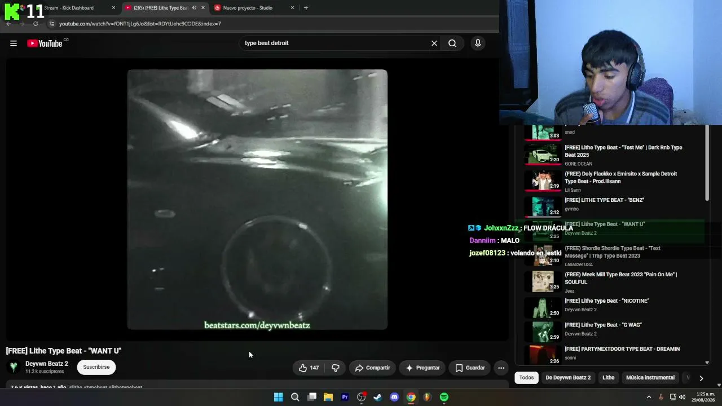Select the Música instrumental filter chip
This screenshot has width=722, height=406.
[x=650, y=378]
